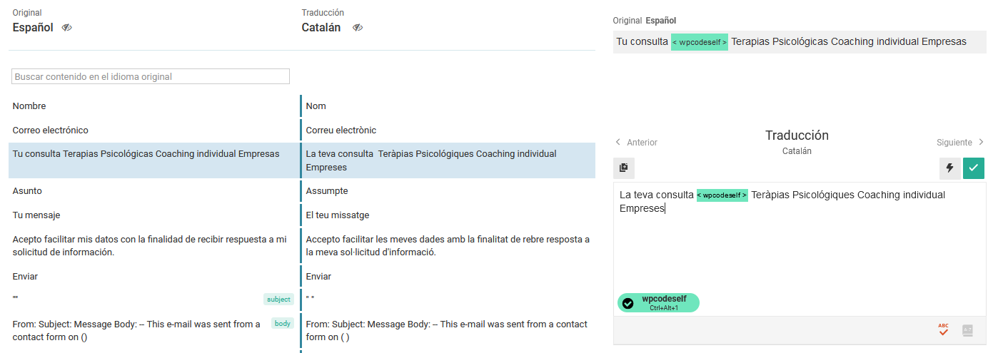This screenshot has height=353, width=1003.
Task: Toggle visibility of original Español column
Action: [x=67, y=28]
